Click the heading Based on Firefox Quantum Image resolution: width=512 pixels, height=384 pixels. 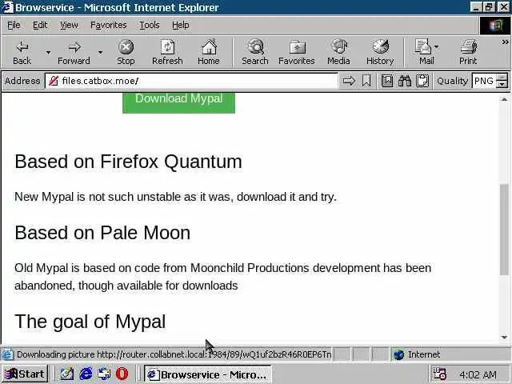coord(128,162)
